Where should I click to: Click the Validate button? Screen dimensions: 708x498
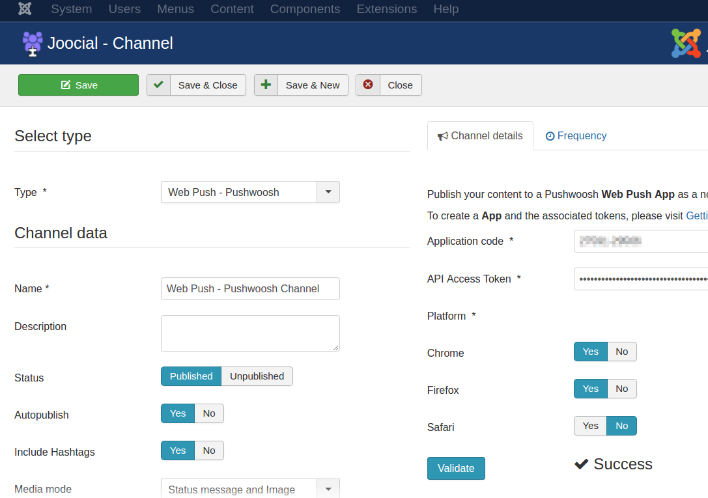456,468
